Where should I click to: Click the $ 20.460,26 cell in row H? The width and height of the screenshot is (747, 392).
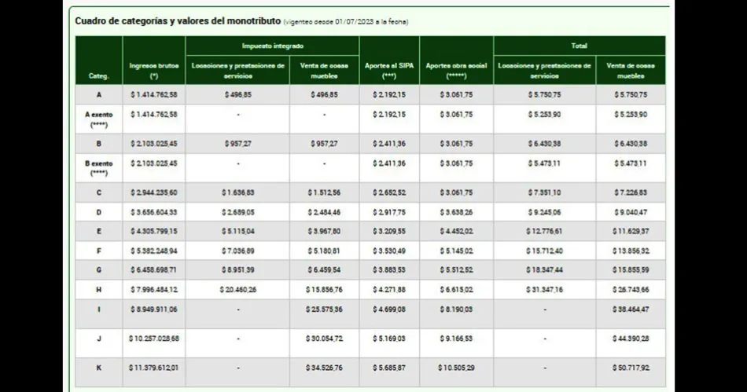coord(237,290)
